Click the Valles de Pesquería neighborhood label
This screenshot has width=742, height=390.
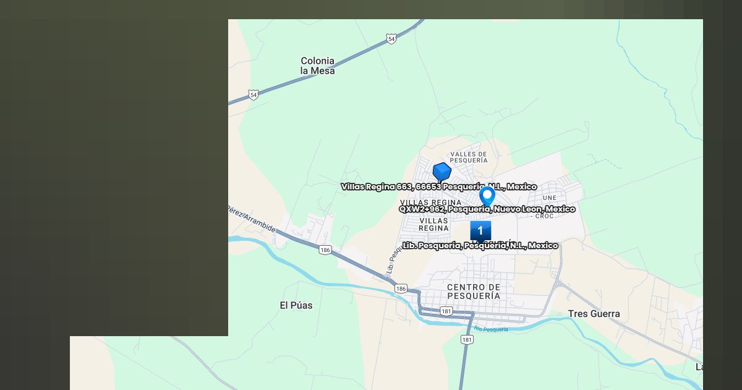tap(469, 157)
